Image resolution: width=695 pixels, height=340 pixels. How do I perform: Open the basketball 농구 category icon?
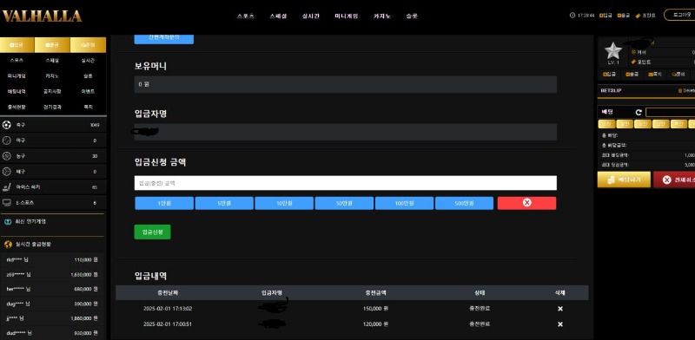coord(7,156)
